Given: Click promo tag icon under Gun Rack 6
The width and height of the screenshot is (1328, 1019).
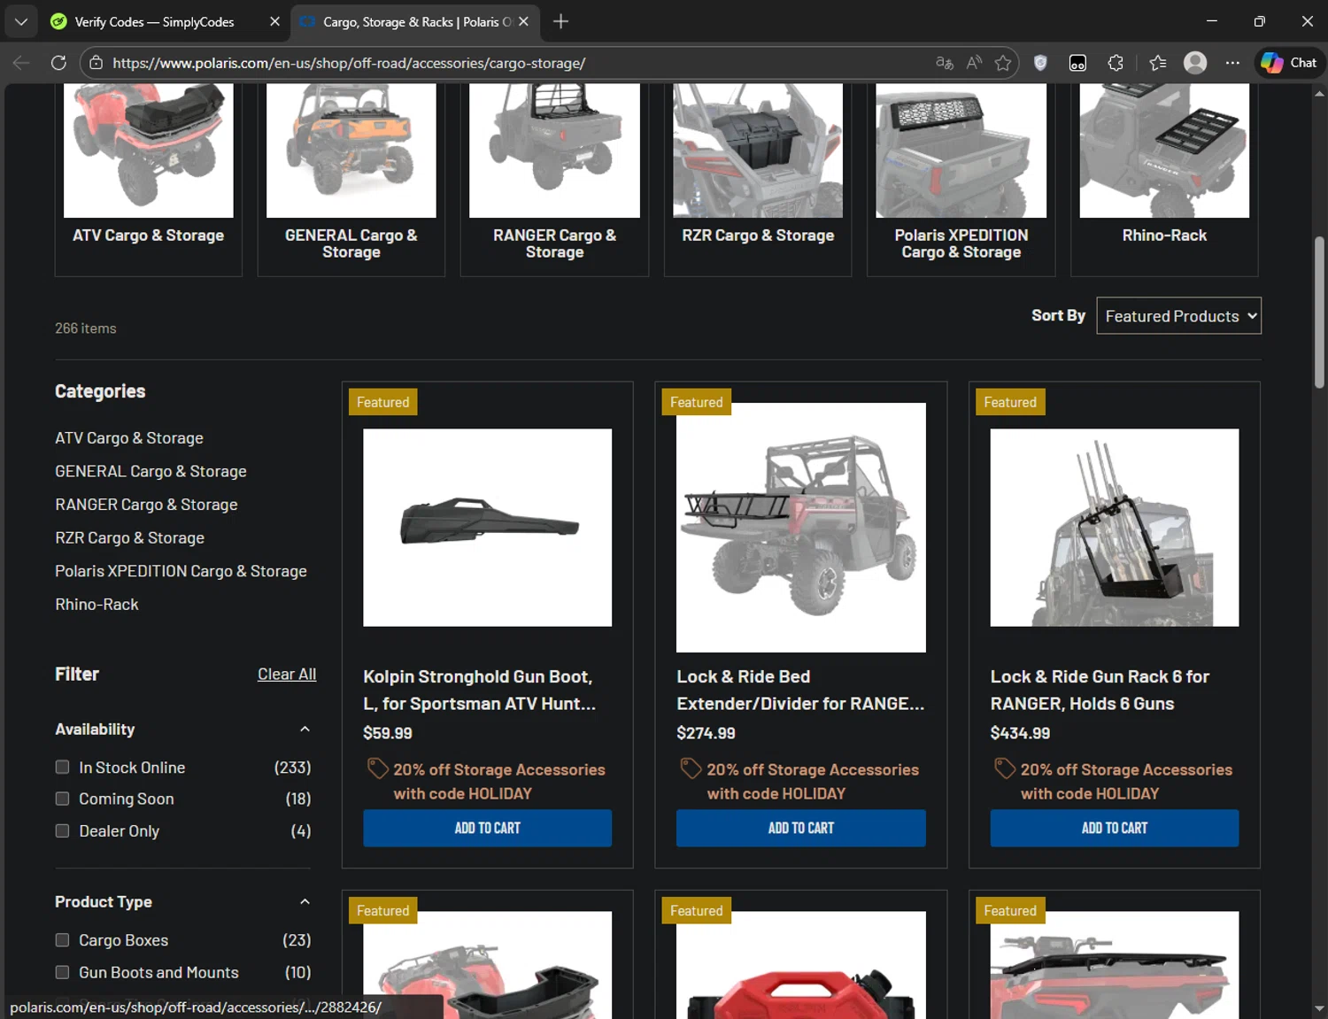Looking at the screenshot, I should [x=1005, y=768].
